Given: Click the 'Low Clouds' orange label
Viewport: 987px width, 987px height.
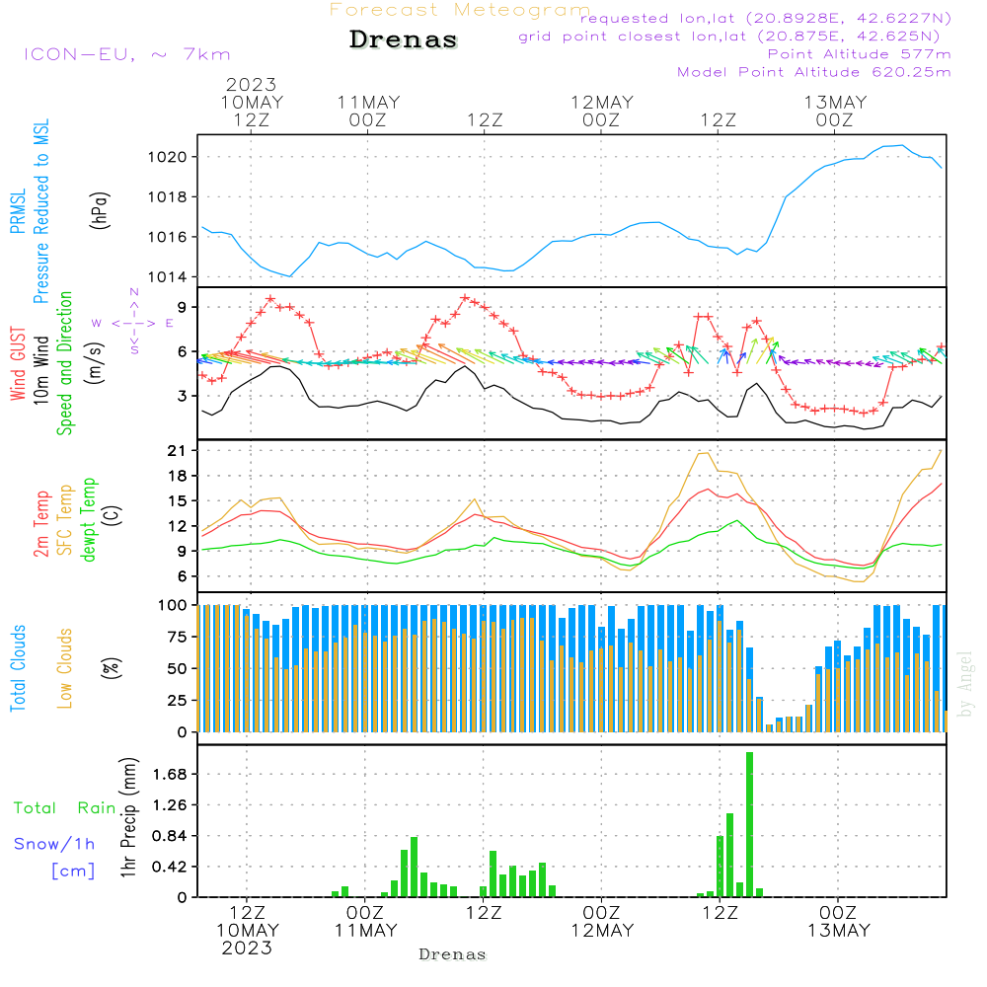Looking at the screenshot, I should click(x=64, y=668).
